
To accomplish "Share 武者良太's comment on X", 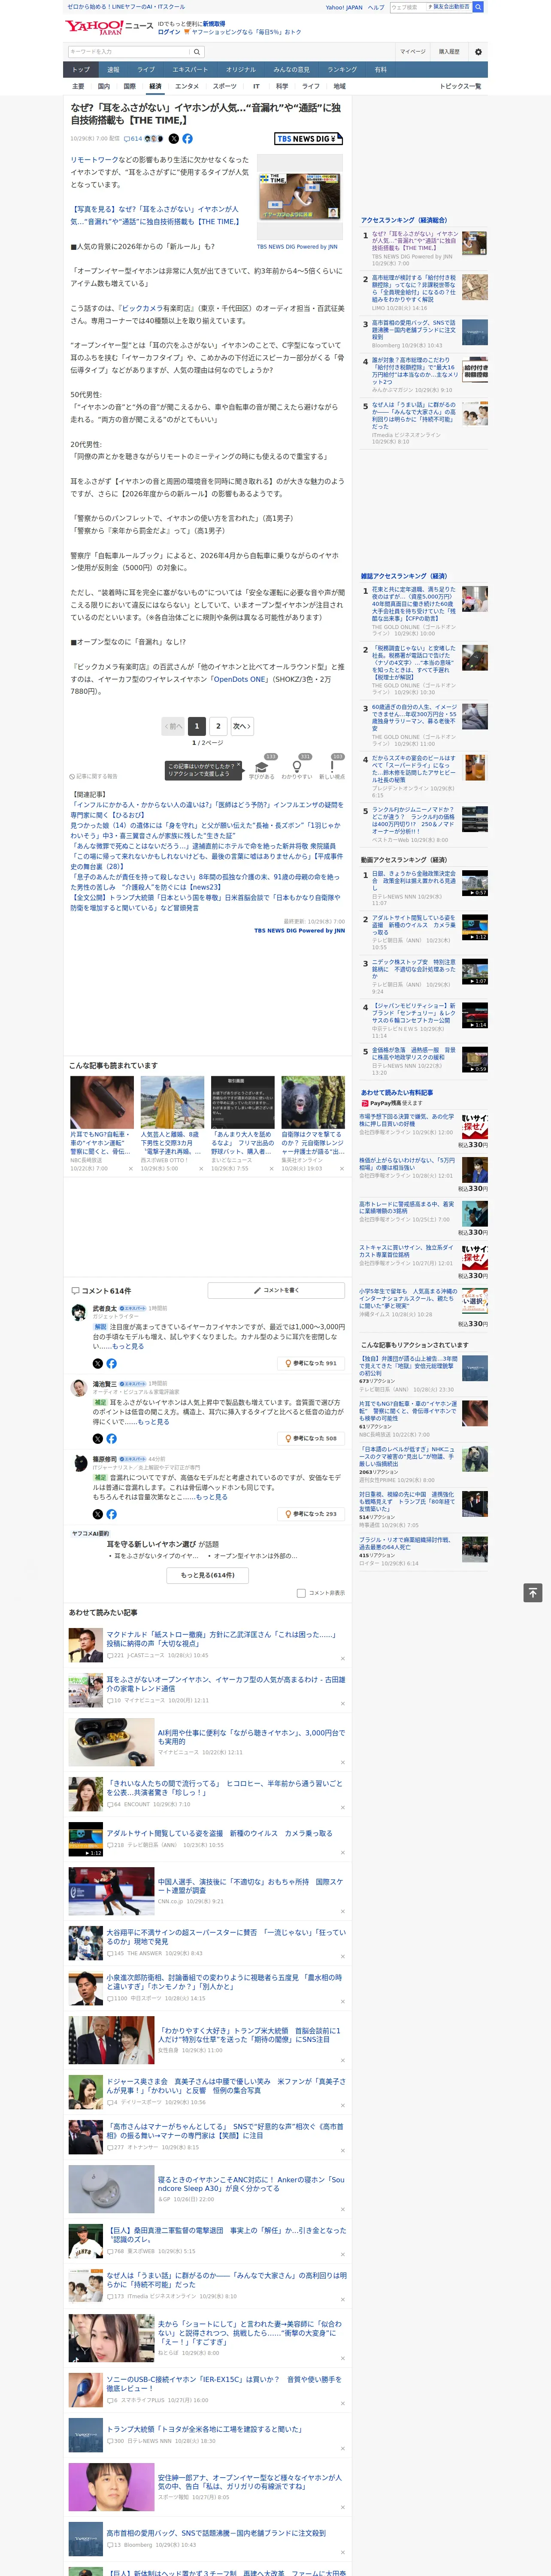I will pos(98,1363).
